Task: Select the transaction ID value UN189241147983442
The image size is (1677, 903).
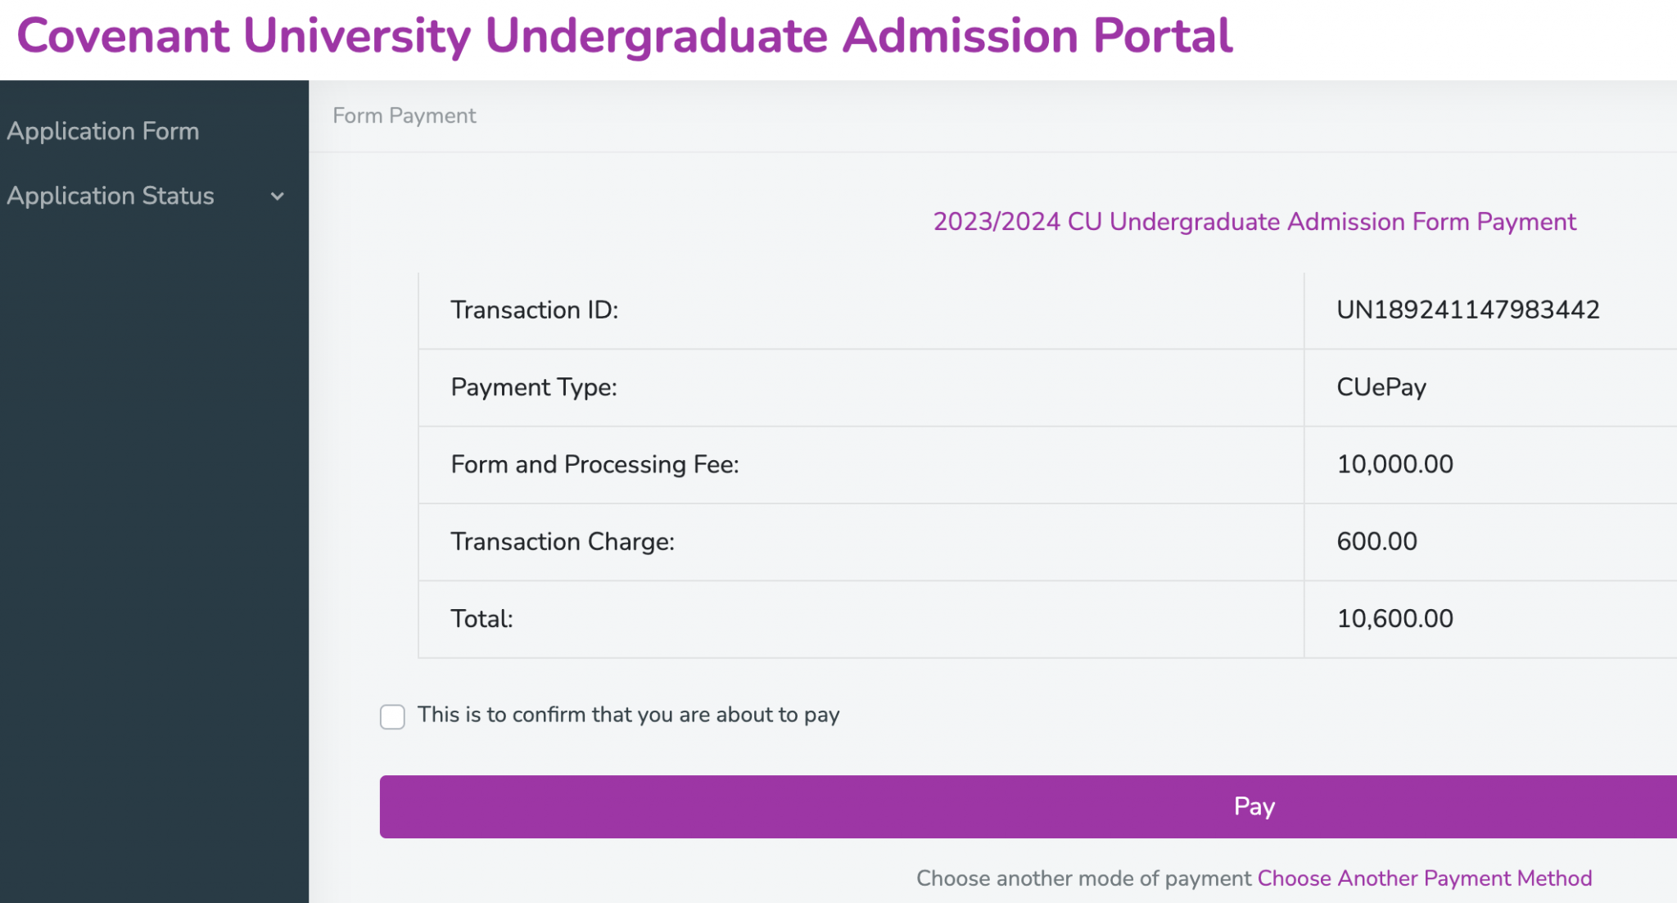Action: (x=1467, y=309)
